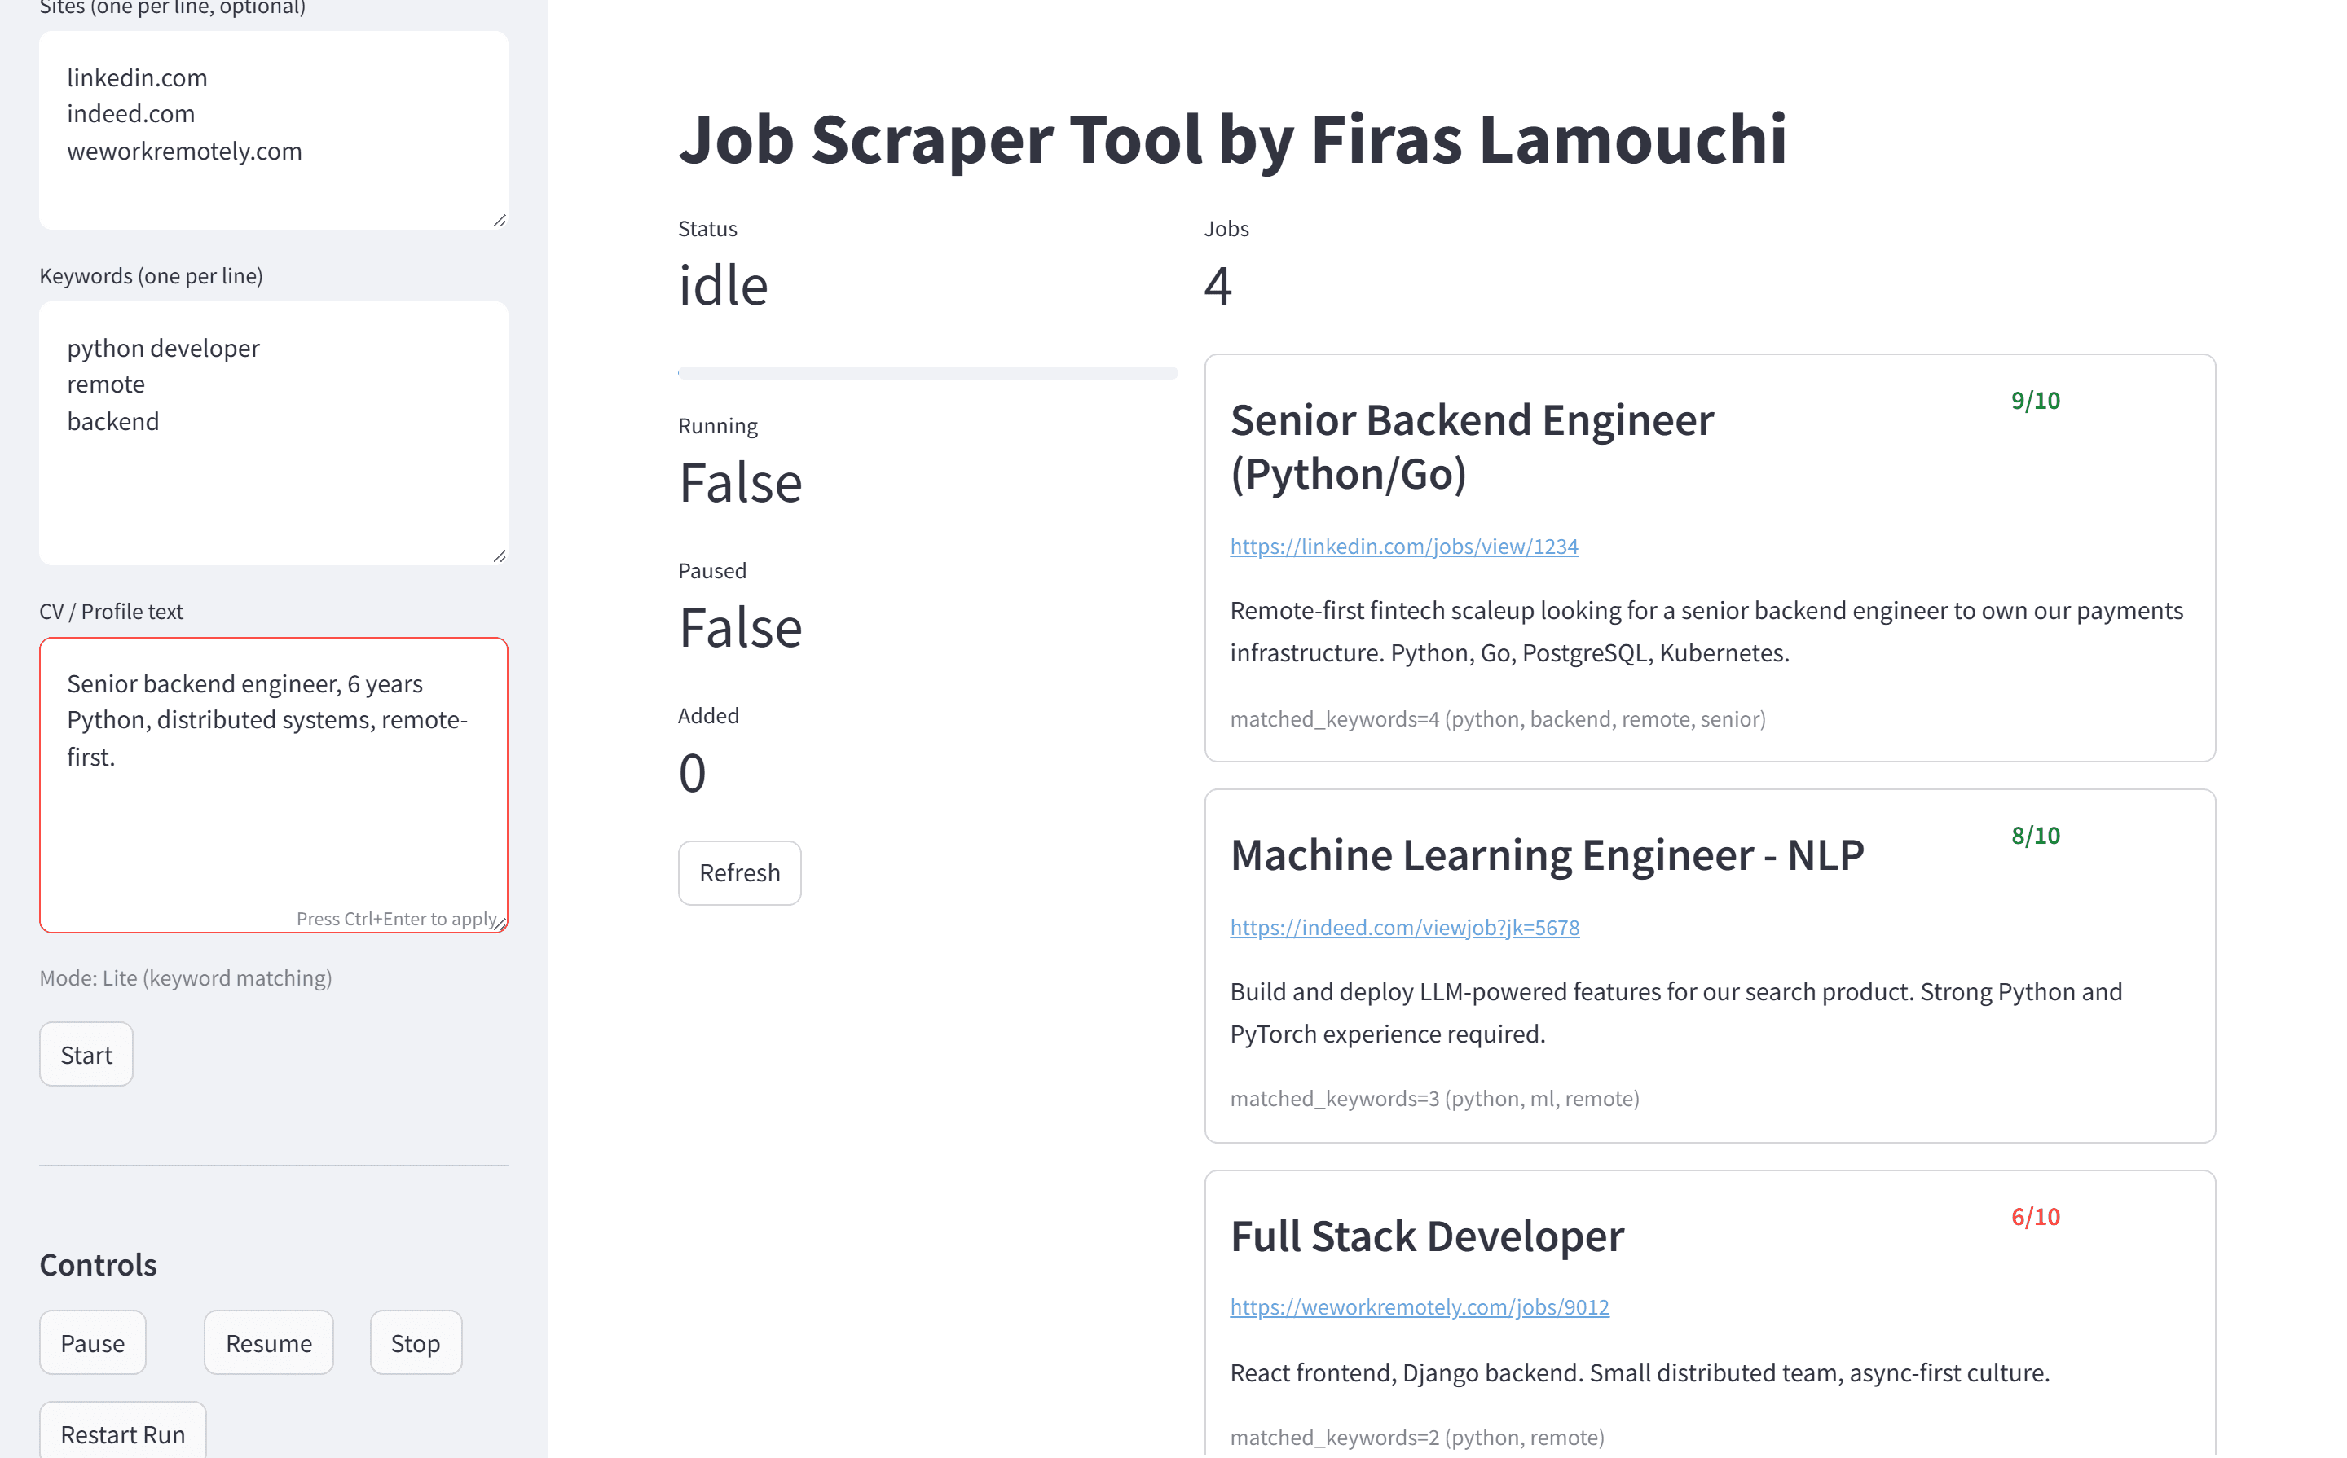Click the matched_keywords=3 line
Image resolution: width=2347 pixels, height=1458 pixels.
point(1434,1098)
